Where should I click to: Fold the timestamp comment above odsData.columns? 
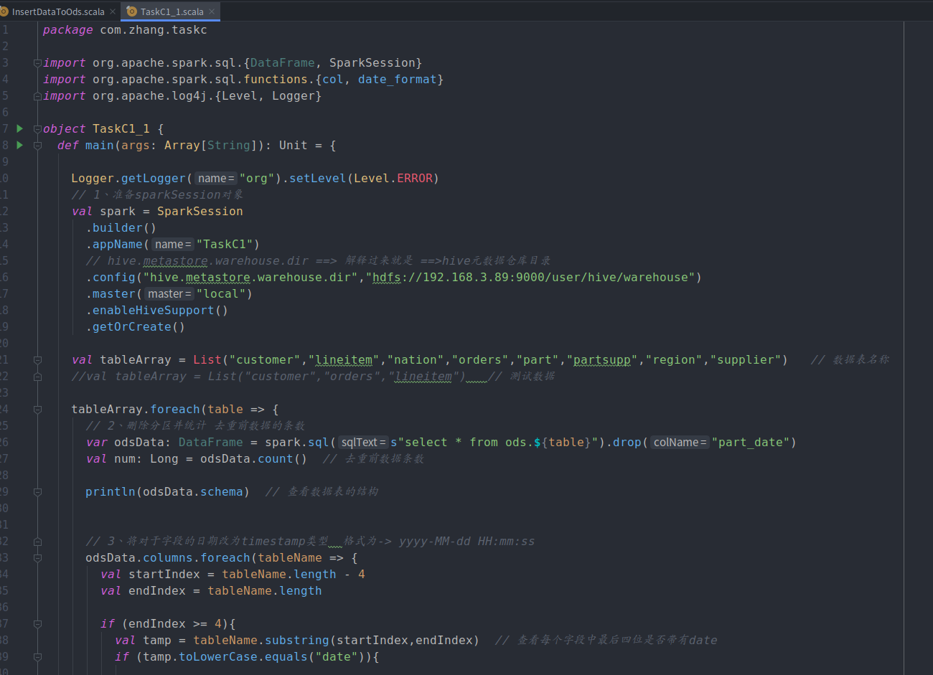pos(37,542)
